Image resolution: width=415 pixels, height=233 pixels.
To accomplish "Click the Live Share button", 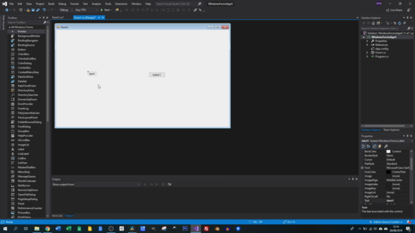I will click(x=394, y=10).
